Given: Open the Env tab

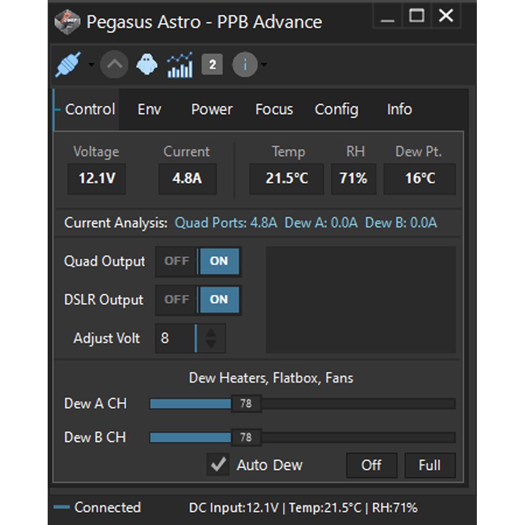Looking at the screenshot, I should 149,109.
